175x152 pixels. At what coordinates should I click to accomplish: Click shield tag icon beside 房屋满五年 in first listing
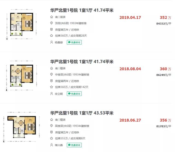(51, 30)
